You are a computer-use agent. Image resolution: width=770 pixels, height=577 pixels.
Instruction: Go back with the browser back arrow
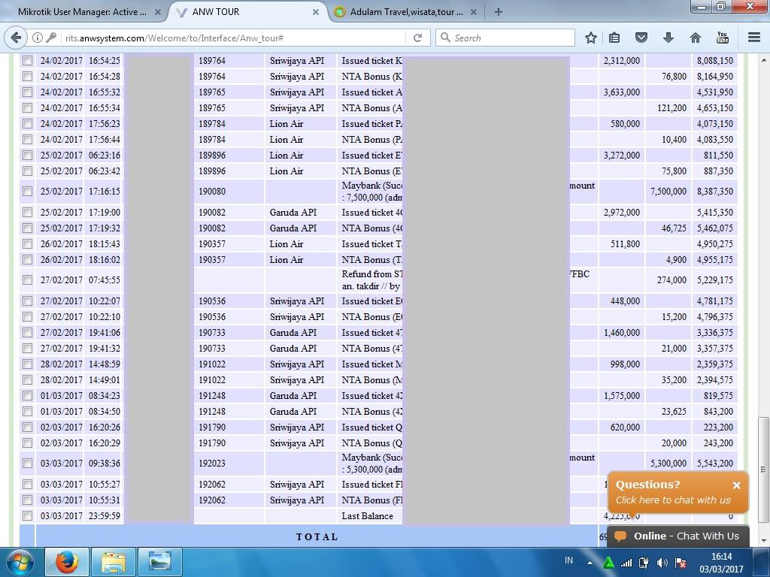(17, 38)
